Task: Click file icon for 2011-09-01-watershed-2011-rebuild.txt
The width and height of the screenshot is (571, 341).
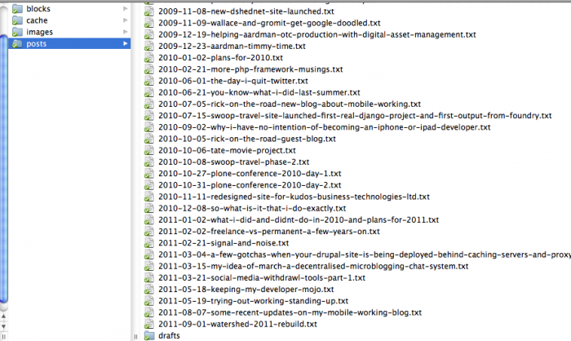Action: tap(149, 324)
